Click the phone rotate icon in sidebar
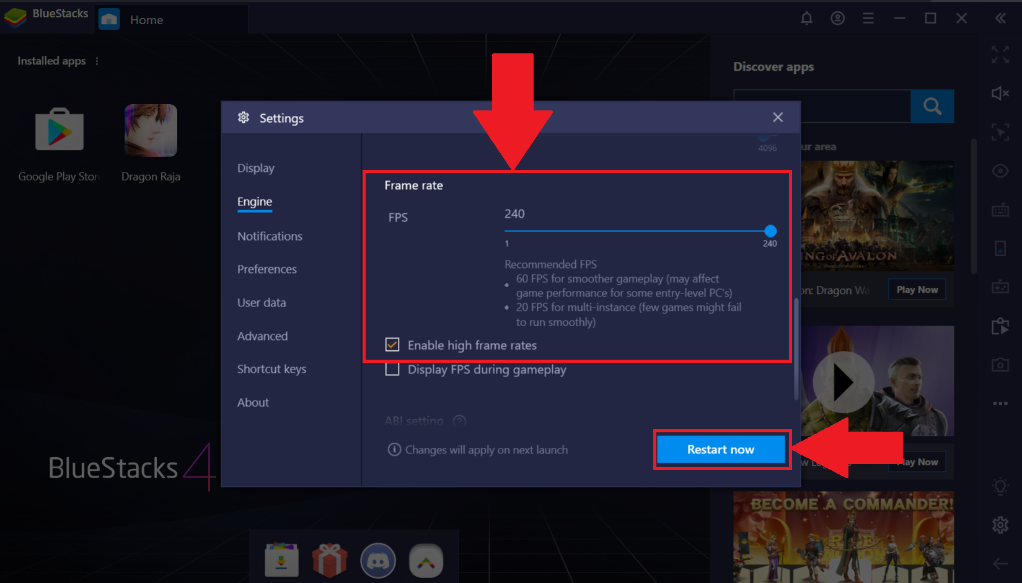The width and height of the screenshot is (1022, 583). point(1000,248)
